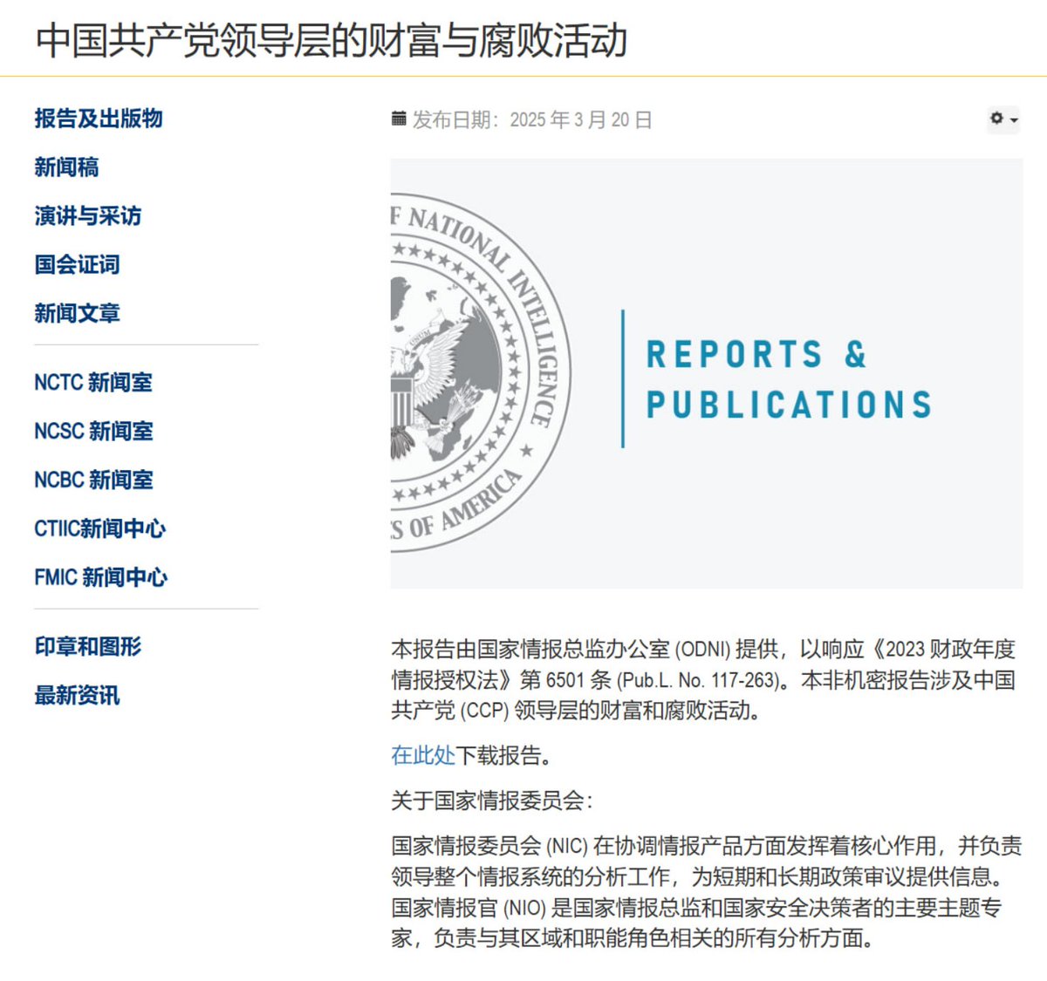This screenshot has width=1047, height=981.
Task: Click the ODNI seal in banner
Action: click(x=481, y=373)
